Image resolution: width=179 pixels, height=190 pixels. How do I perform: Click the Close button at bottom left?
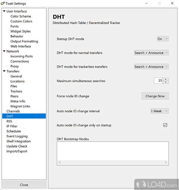click(24, 185)
